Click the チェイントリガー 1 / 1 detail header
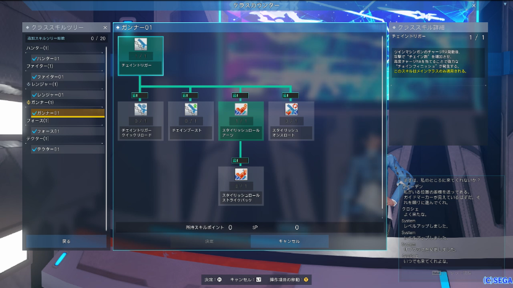The image size is (513, 288). tap(438, 37)
